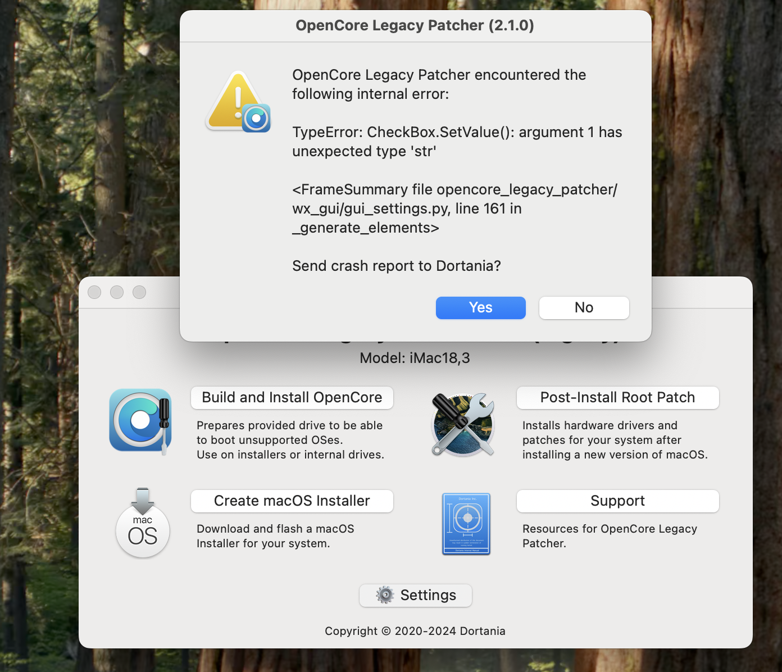Click 'Prepares provided drive' description text

290,440
